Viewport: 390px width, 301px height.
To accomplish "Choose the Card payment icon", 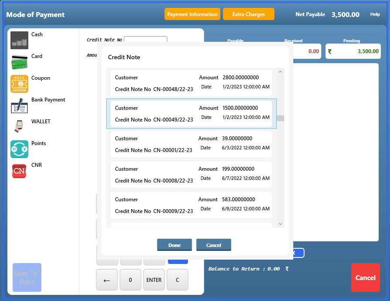I will click(x=19, y=62).
